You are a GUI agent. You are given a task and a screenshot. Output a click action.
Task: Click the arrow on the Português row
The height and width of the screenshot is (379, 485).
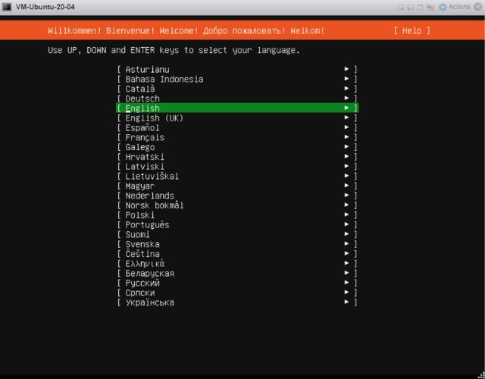(347, 224)
